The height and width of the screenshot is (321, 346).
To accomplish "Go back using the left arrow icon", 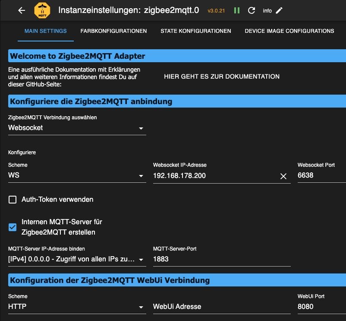I will coord(22,10).
